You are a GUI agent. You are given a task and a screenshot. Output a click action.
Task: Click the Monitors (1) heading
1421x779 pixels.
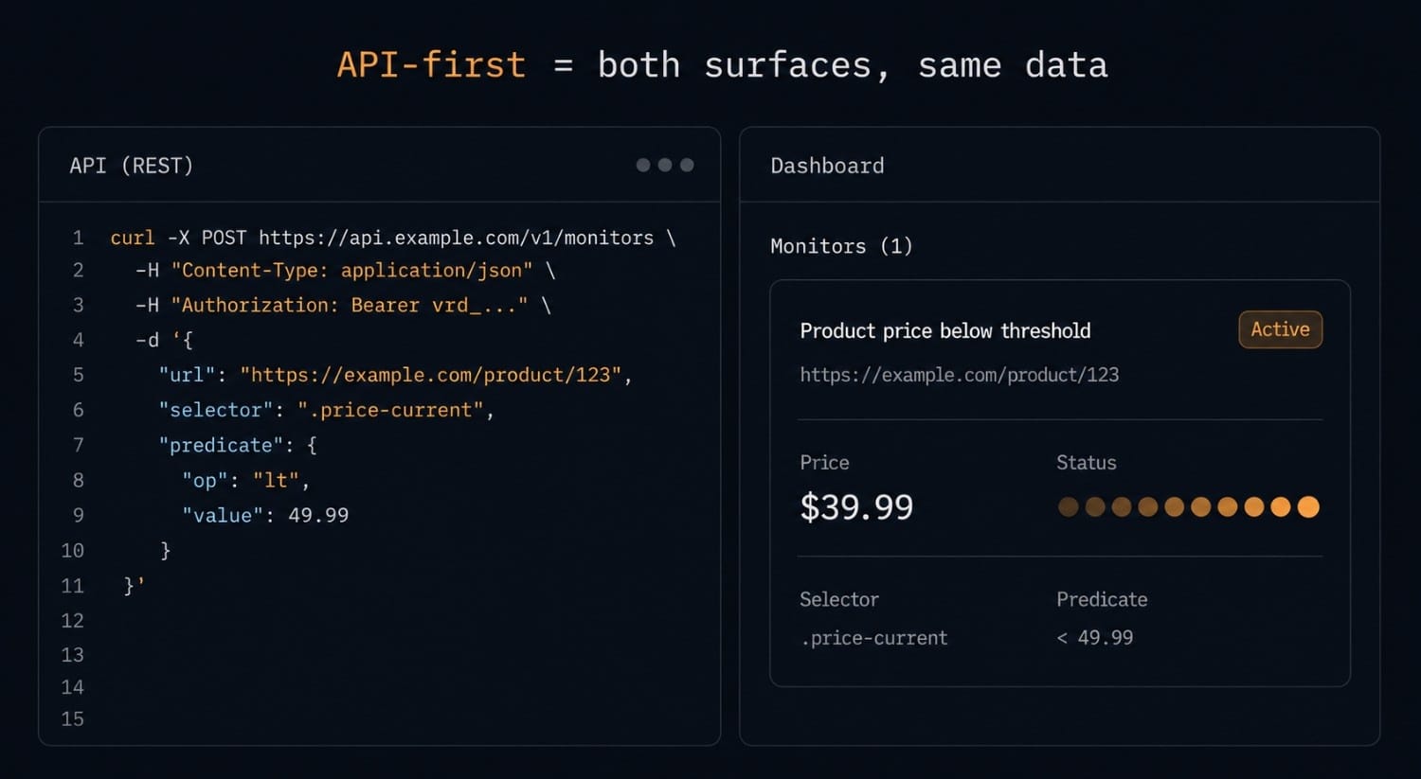[x=841, y=246]
